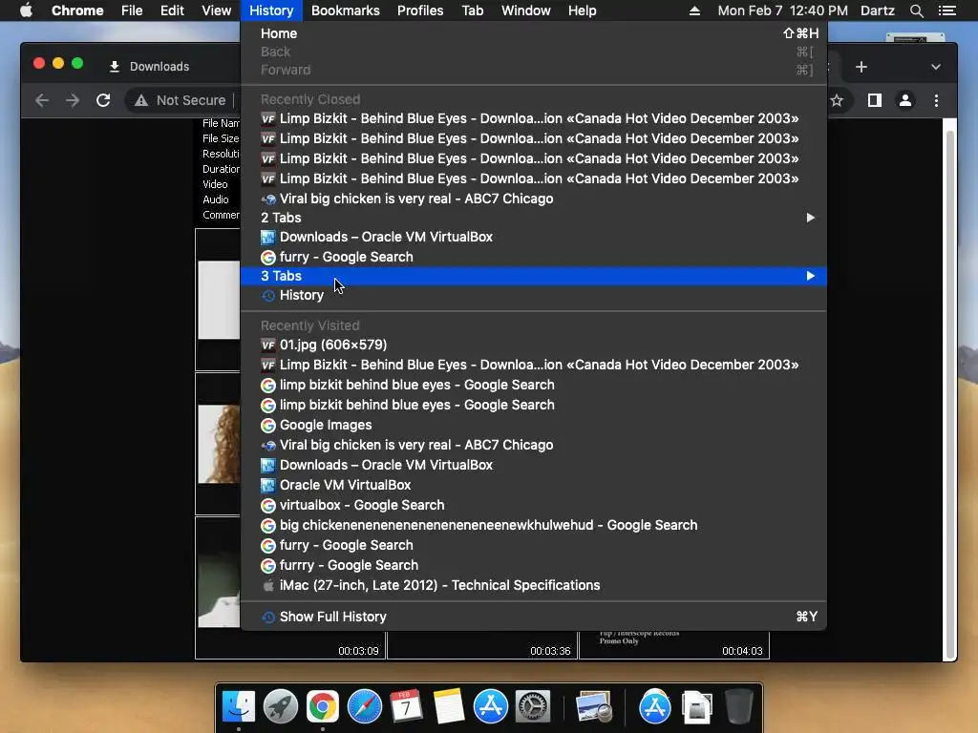
Task: Open History entry under Recently Closed
Action: [533, 296]
